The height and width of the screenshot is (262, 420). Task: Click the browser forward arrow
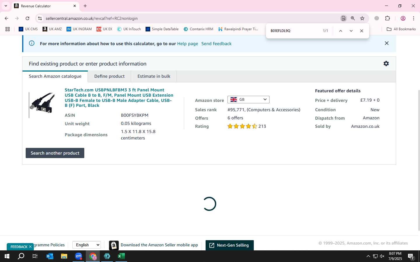(17, 18)
